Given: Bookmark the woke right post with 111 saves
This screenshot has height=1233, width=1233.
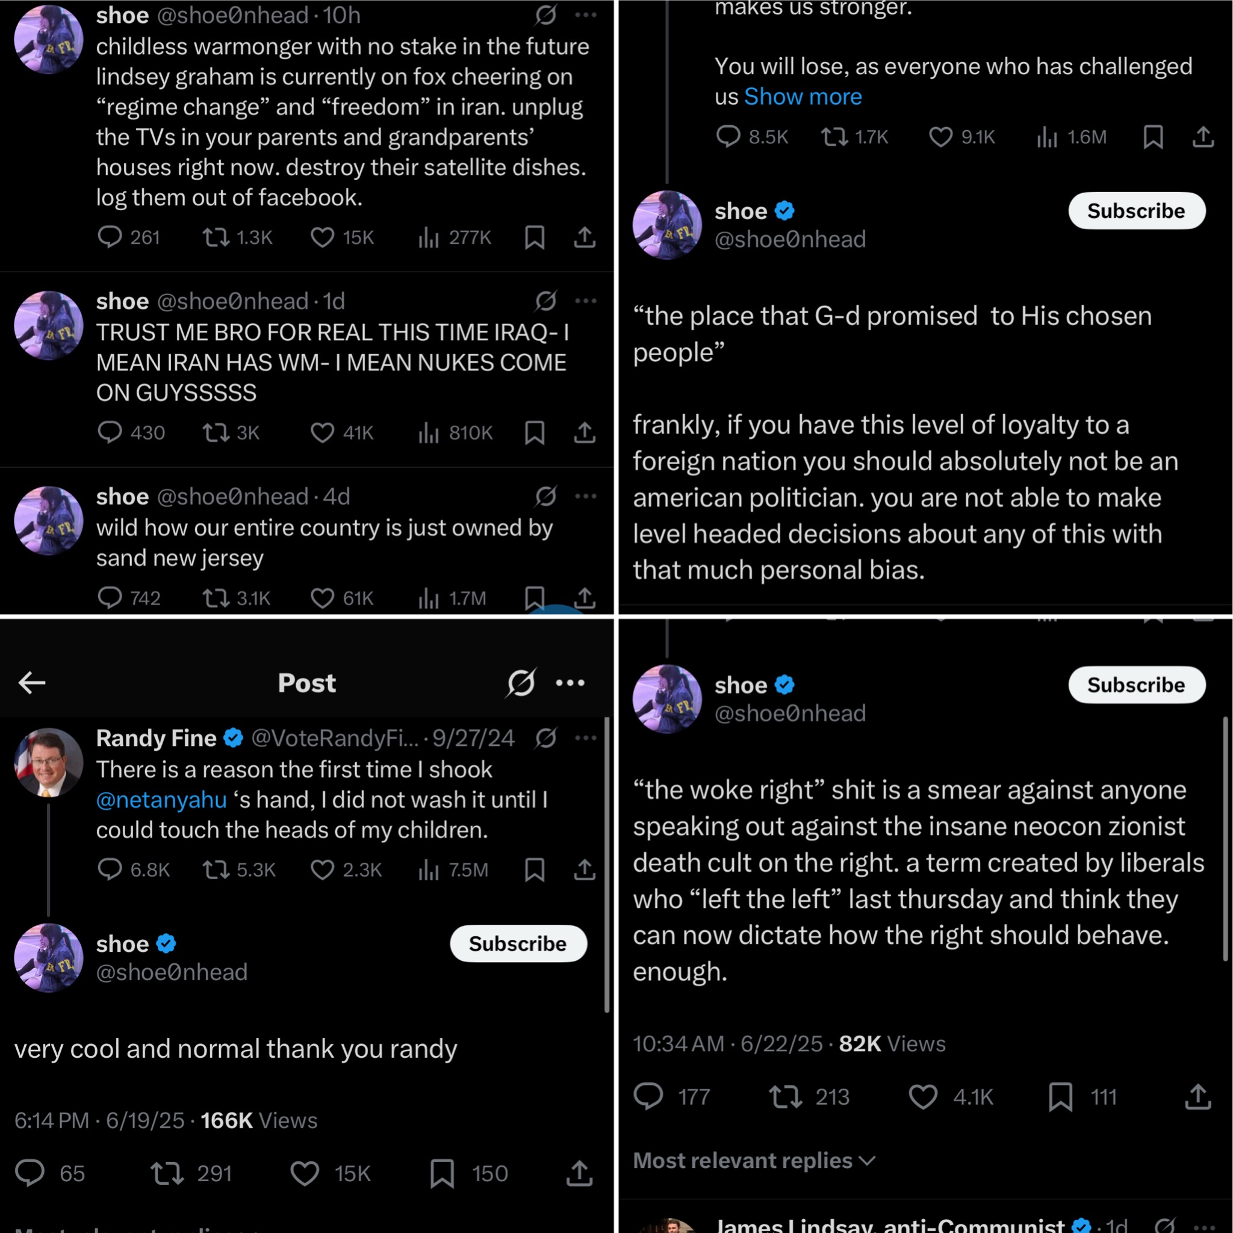Looking at the screenshot, I should coord(1060,1096).
